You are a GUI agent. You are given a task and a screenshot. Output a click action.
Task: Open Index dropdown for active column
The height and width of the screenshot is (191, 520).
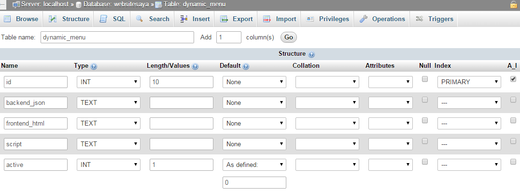469,165
